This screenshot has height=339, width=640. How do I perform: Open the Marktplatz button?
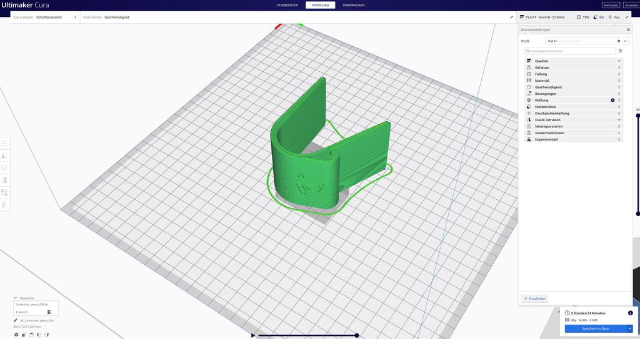click(x=611, y=5)
